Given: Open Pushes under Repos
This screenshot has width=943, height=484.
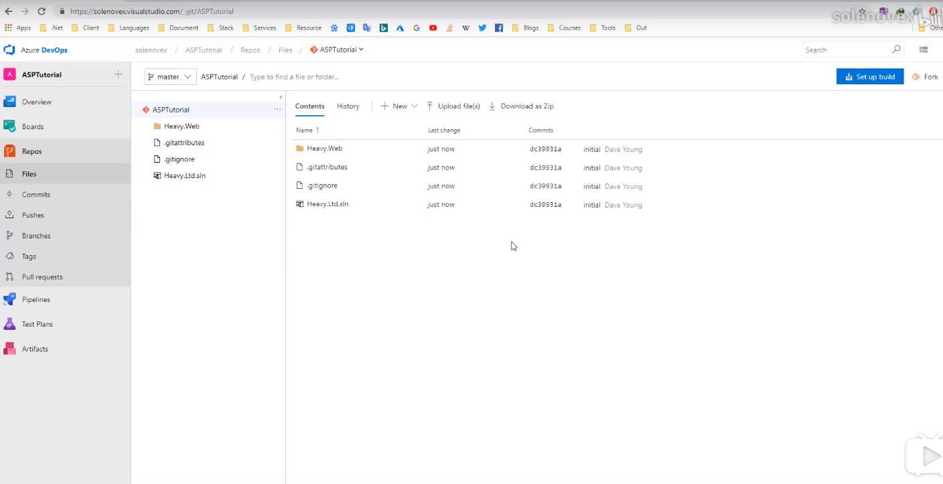Looking at the screenshot, I should tap(33, 216).
